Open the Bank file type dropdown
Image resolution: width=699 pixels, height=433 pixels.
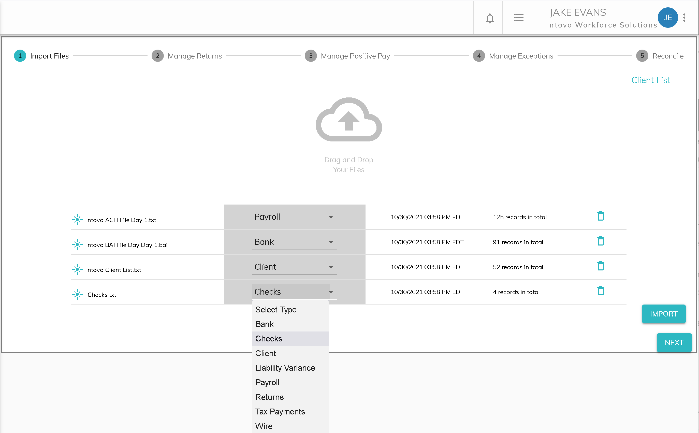(294, 242)
